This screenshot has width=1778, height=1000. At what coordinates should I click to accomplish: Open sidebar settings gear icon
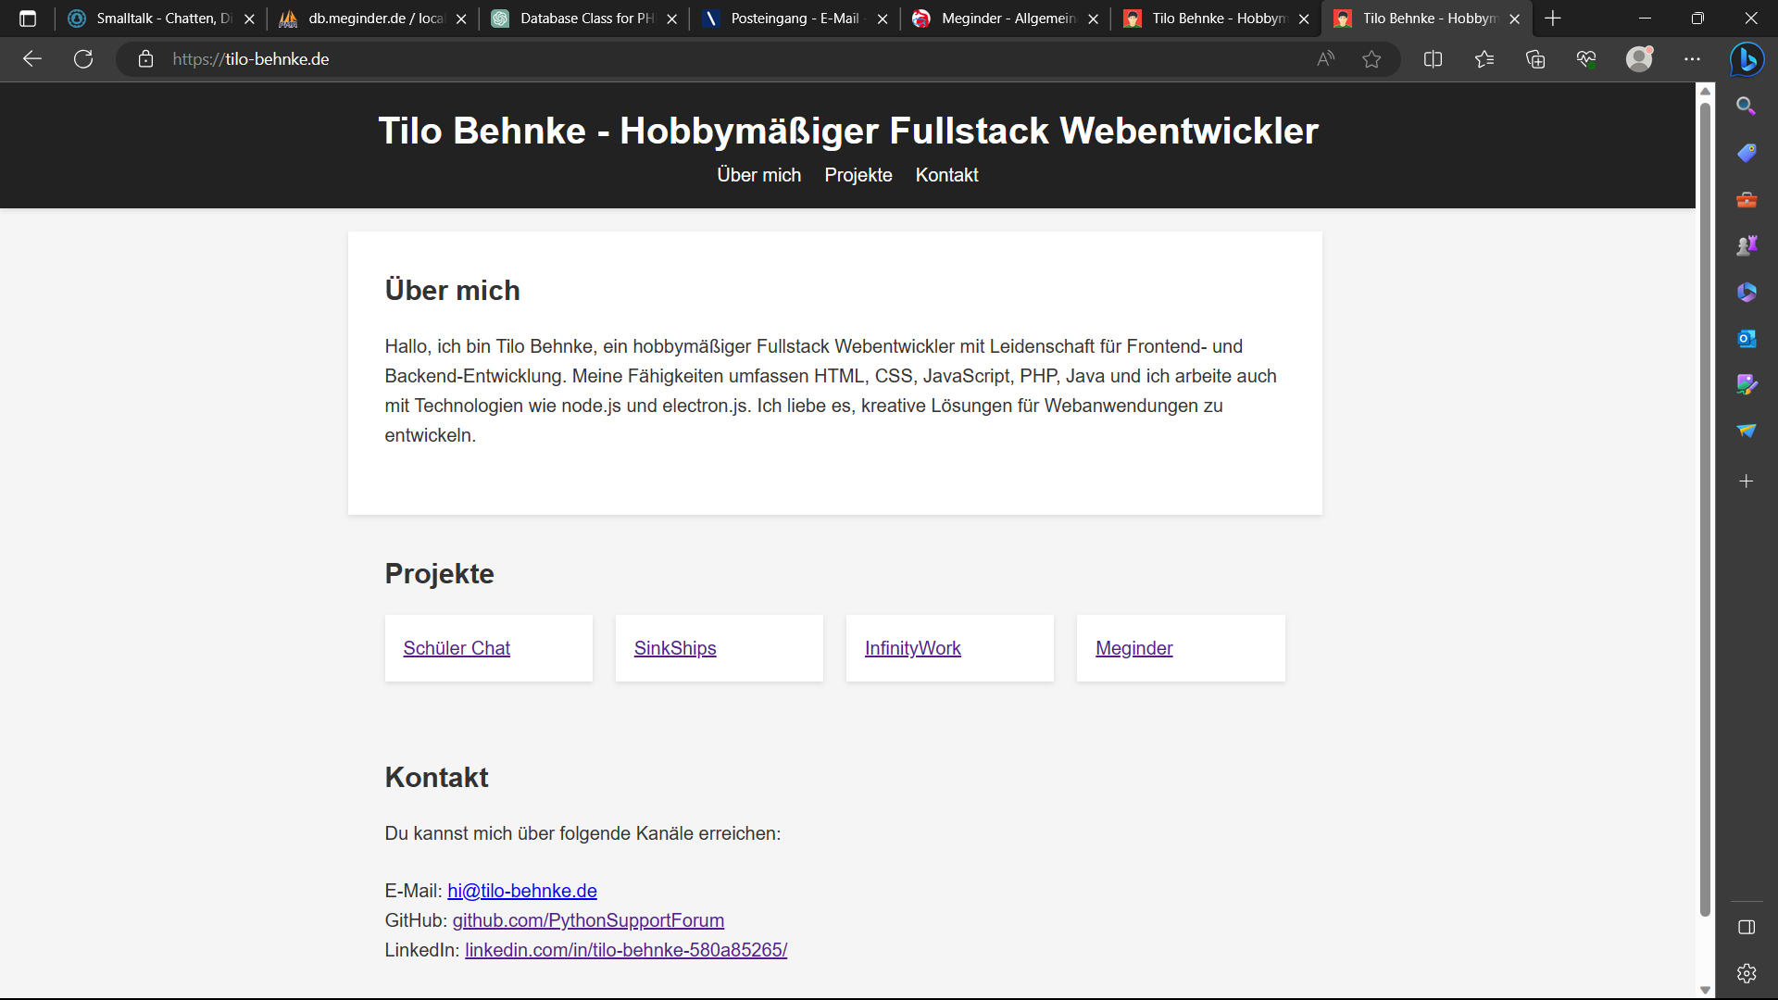(1747, 973)
